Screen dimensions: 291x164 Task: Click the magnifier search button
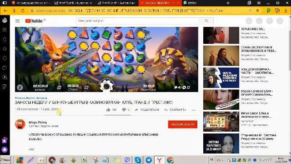coord(206,21)
